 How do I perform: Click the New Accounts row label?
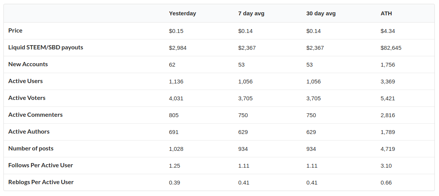(x=28, y=64)
